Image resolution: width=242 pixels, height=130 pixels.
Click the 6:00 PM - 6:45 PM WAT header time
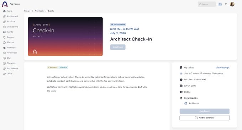(x=125, y=29)
